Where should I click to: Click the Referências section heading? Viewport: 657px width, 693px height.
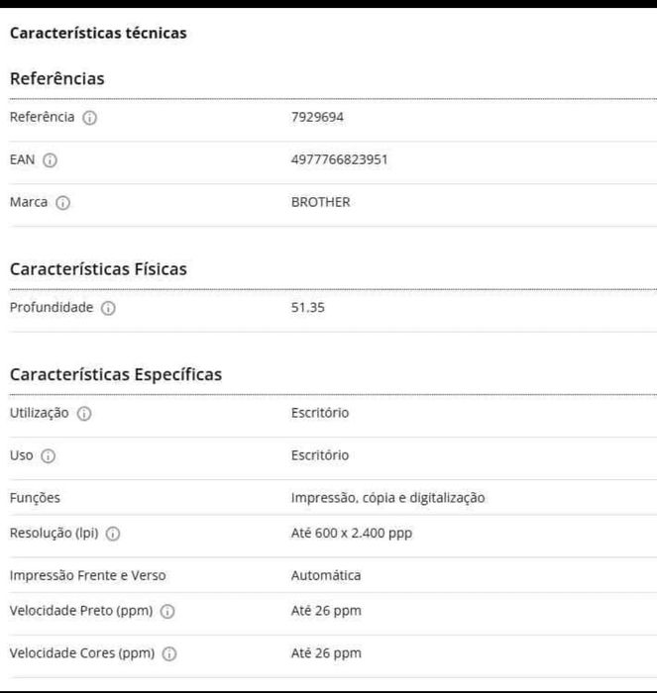click(56, 79)
